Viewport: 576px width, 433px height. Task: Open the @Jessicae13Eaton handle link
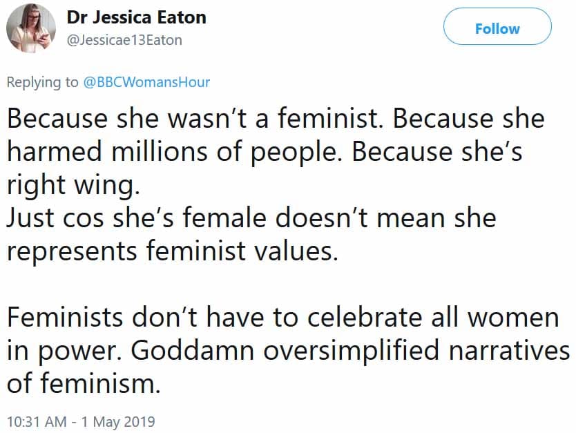[x=124, y=39]
